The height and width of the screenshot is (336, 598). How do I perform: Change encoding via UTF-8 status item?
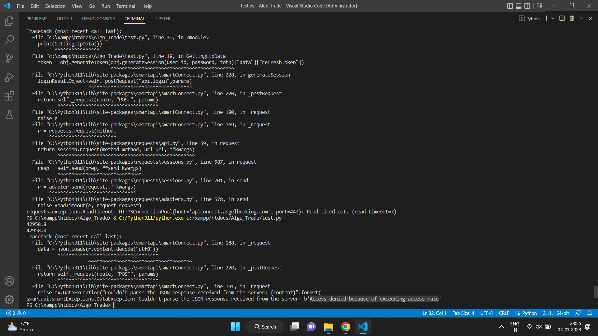point(486,313)
